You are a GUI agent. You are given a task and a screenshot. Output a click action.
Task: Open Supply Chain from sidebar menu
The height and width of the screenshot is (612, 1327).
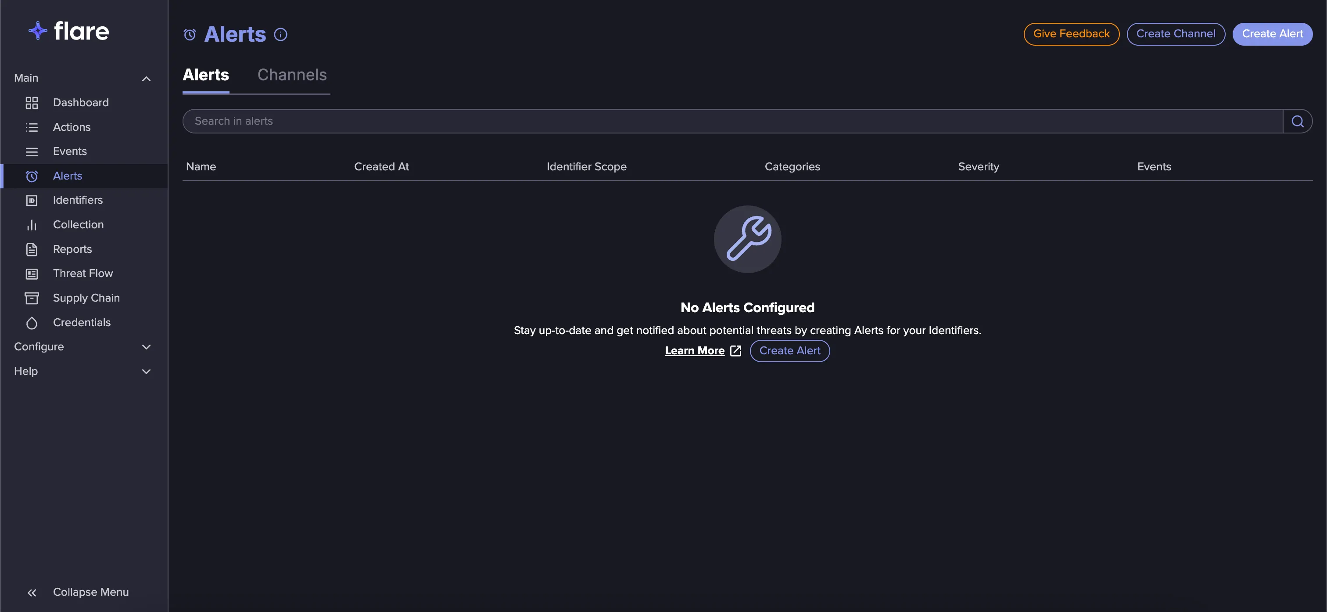(x=86, y=298)
